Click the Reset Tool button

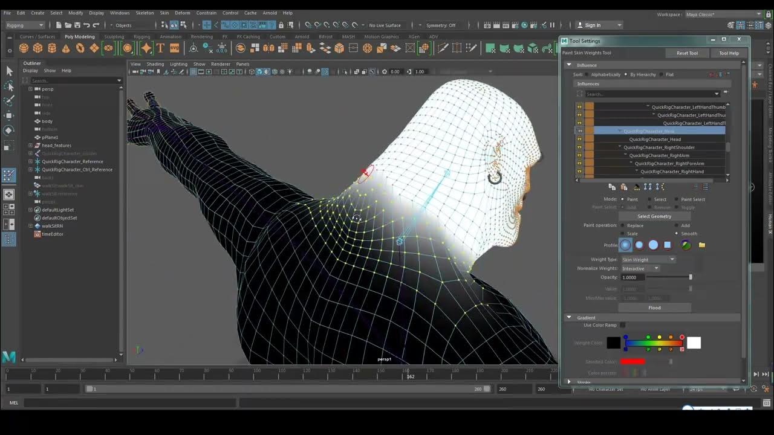pyautogui.click(x=687, y=53)
